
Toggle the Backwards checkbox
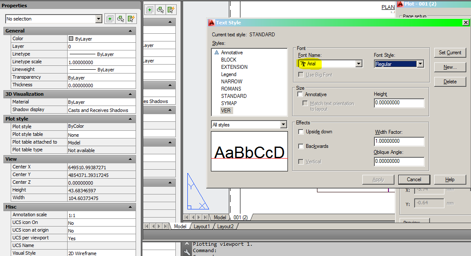(x=301, y=146)
